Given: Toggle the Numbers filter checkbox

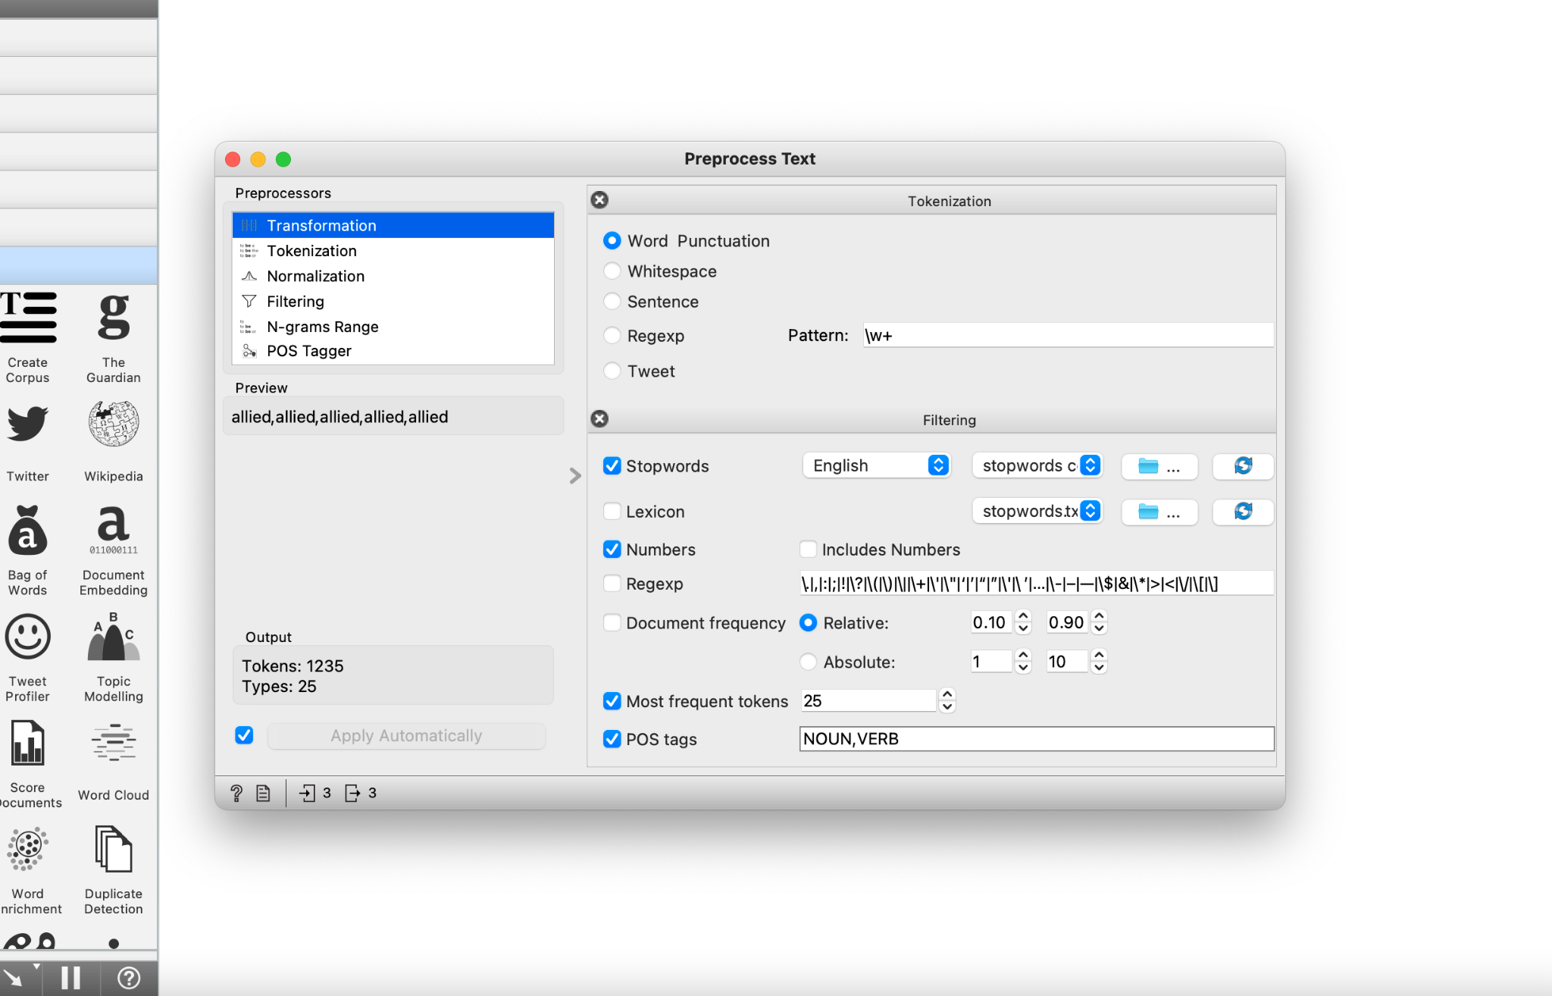Looking at the screenshot, I should tap(612, 549).
